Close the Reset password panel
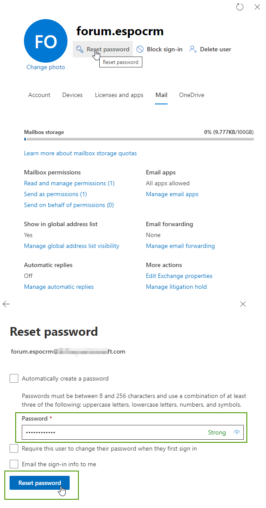 (243, 304)
